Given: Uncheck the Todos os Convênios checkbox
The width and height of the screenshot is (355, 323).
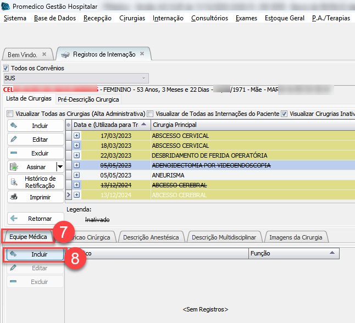Looking at the screenshot, I should (x=7, y=68).
